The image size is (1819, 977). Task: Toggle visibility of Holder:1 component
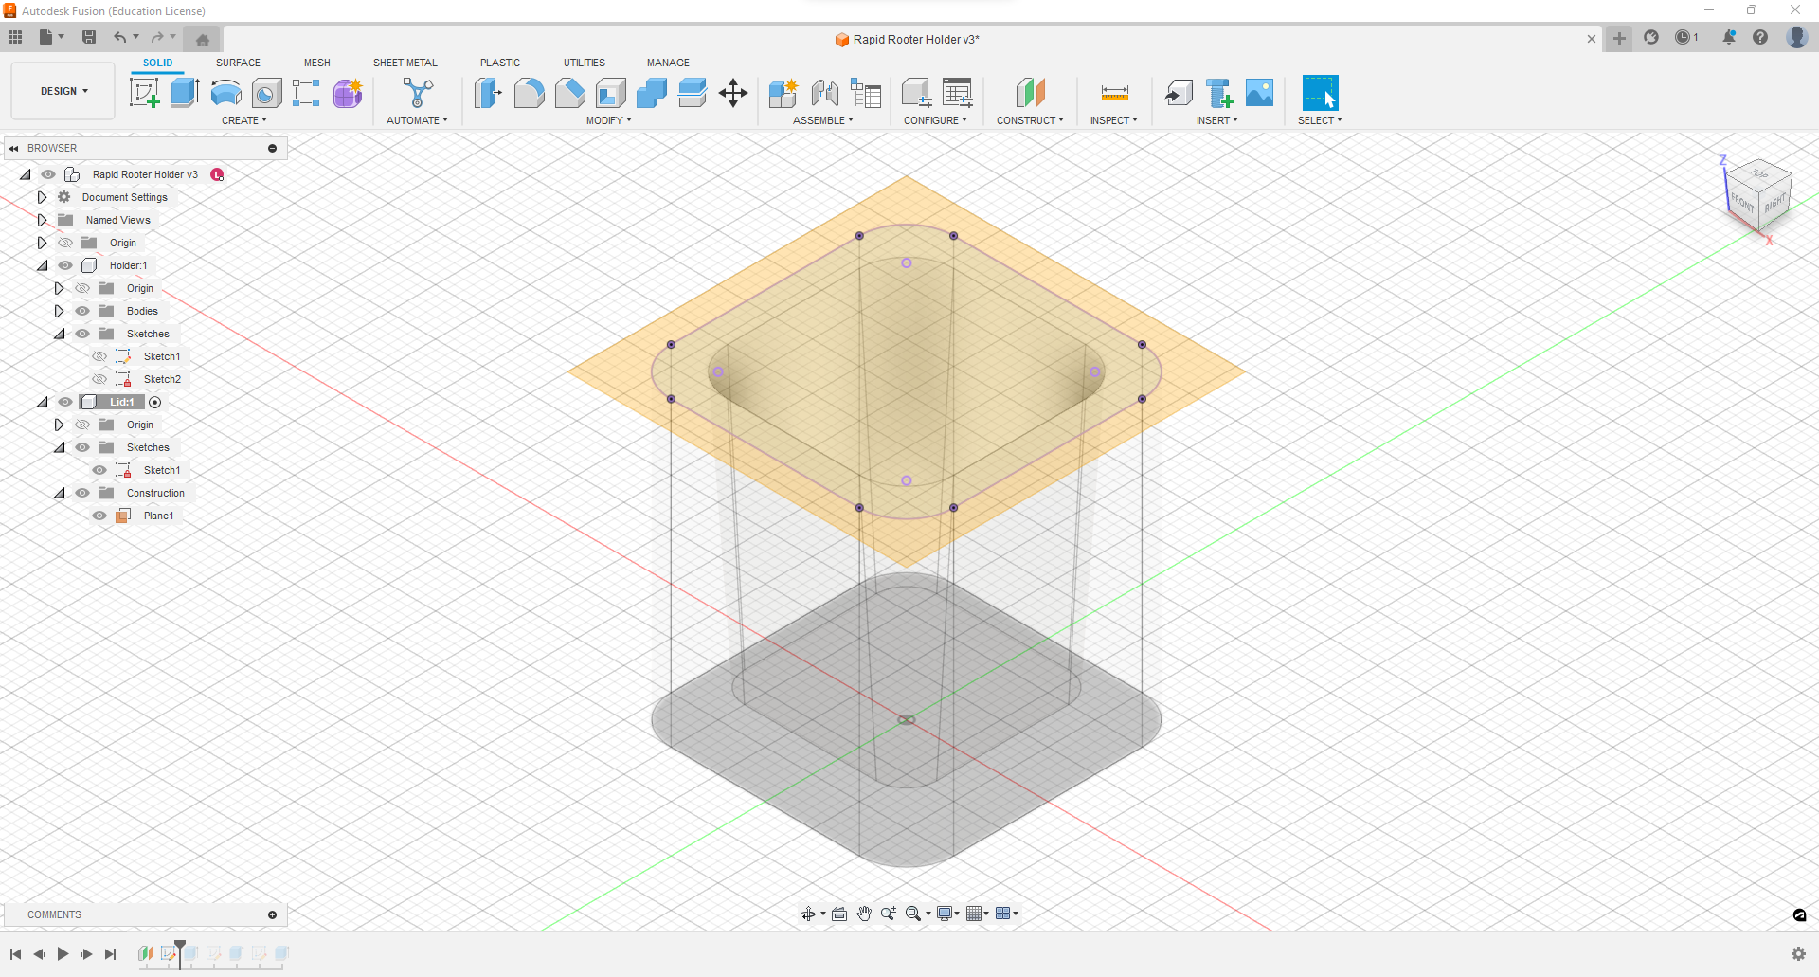click(x=65, y=265)
